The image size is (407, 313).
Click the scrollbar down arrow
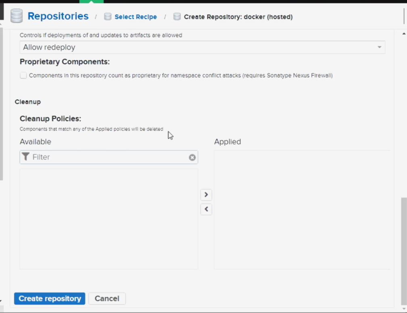click(x=404, y=309)
